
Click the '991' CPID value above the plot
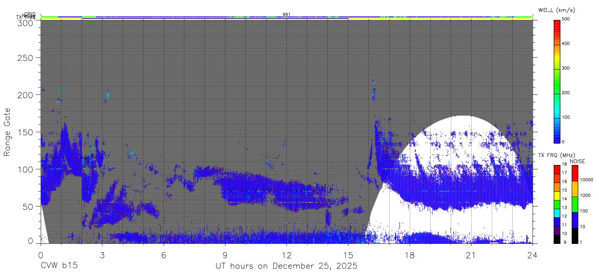click(x=287, y=15)
